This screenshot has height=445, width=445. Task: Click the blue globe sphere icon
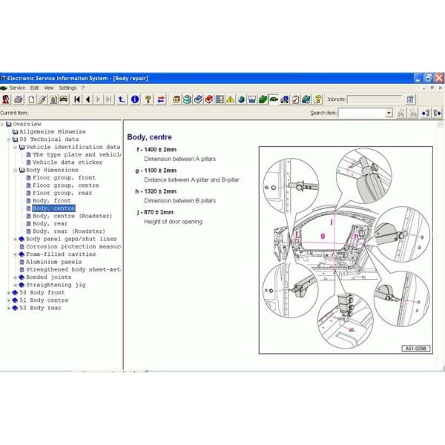[x=241, y=99]
